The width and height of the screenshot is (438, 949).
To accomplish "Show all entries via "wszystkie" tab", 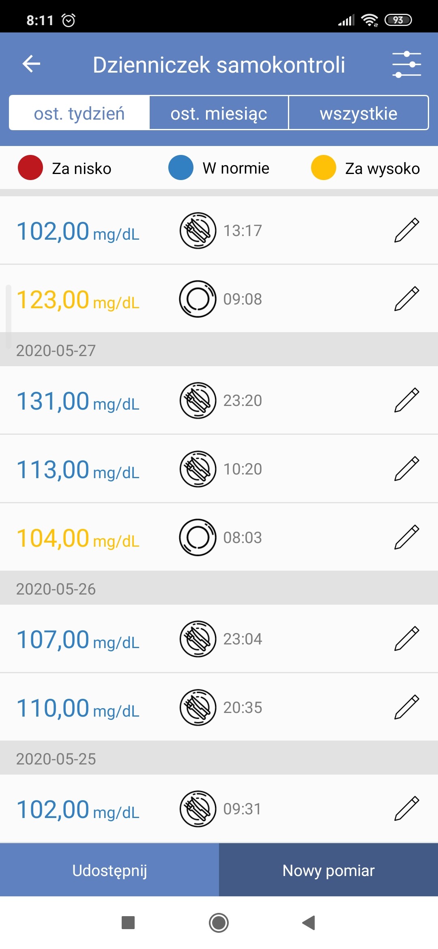I will pos(359,113).
